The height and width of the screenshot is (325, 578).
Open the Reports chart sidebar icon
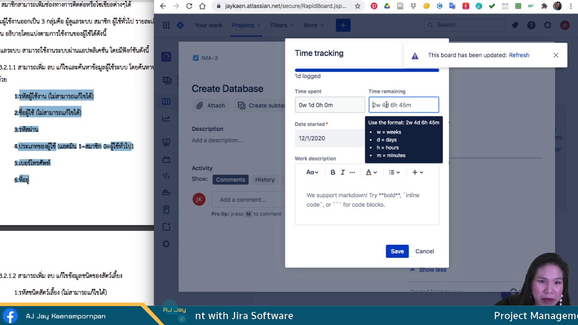pos(166,119)
